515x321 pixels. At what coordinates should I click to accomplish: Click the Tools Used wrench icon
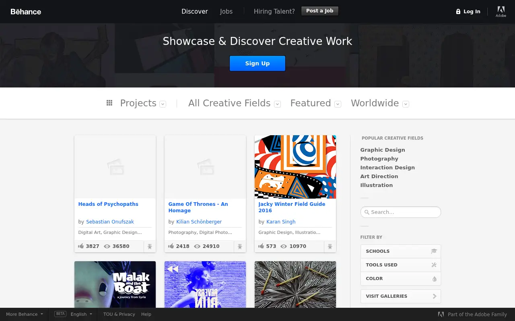pos(434,265)
